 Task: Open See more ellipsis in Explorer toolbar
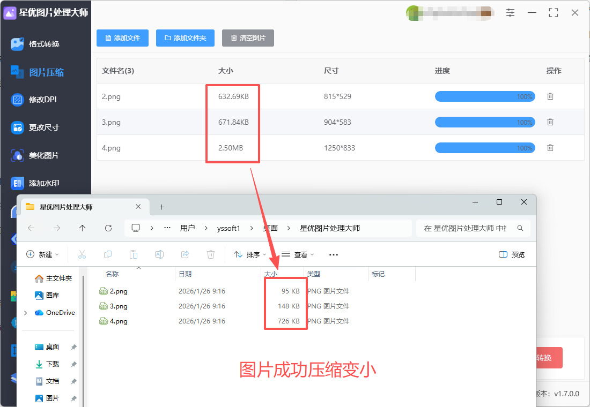point(334,254)
